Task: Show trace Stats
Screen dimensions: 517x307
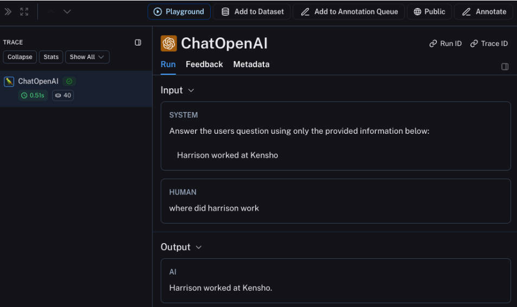Action: (51, 57)
